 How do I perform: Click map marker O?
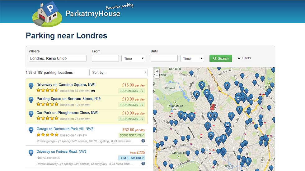[211, 136]
